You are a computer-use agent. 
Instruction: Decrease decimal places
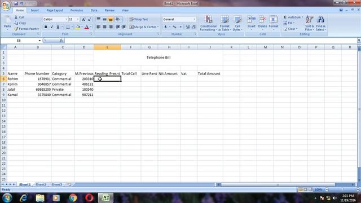(x=193, y=27)
